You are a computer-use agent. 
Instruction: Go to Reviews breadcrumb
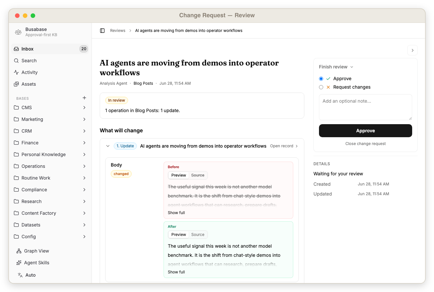(118, 31)
